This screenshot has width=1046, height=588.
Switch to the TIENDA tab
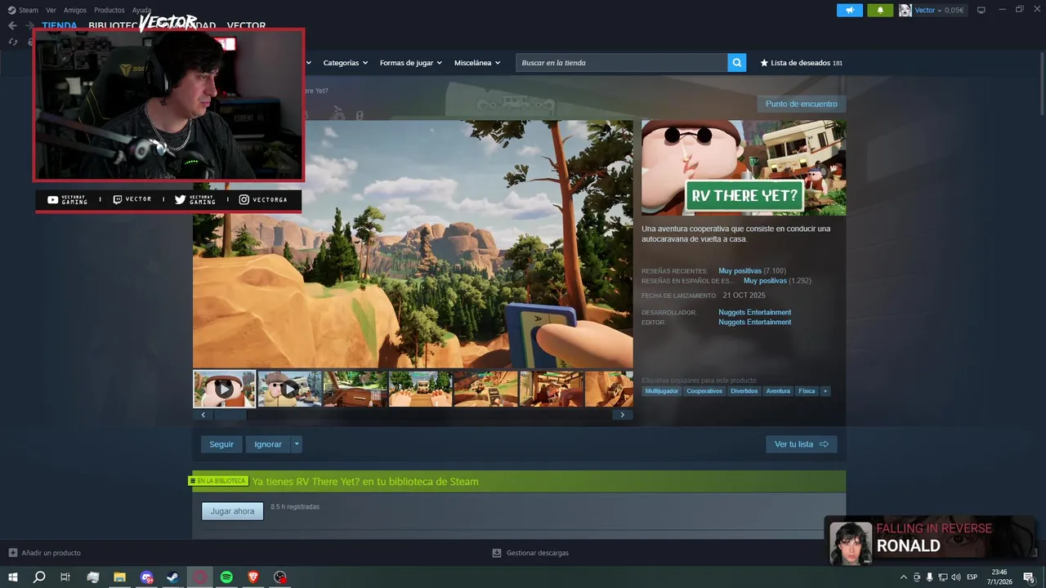[60, 25]
